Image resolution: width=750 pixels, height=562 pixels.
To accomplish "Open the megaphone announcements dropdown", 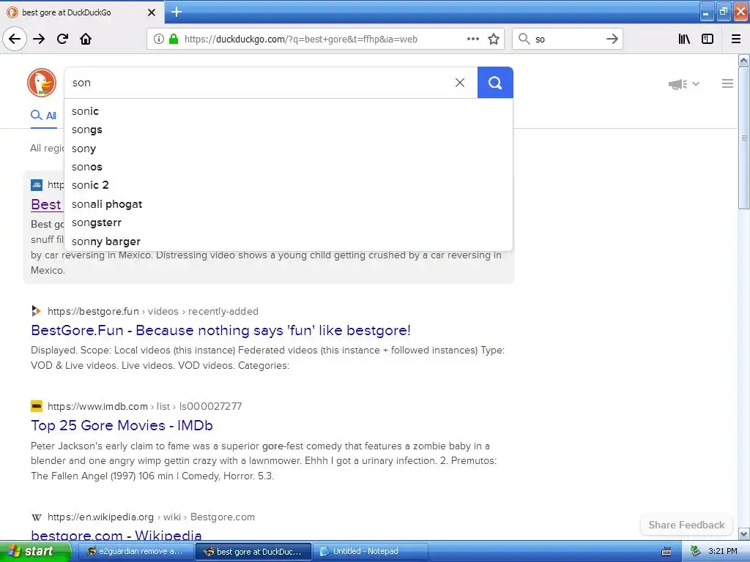I will 683,84.
